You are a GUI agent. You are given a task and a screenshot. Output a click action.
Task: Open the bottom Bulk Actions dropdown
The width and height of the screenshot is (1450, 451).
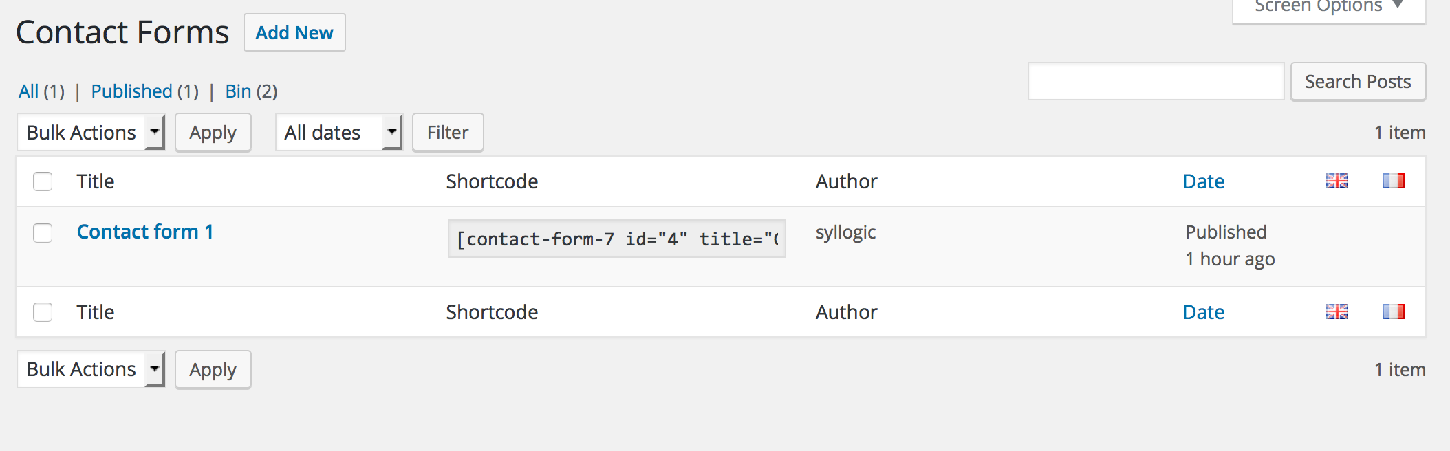tap(91, 369)
